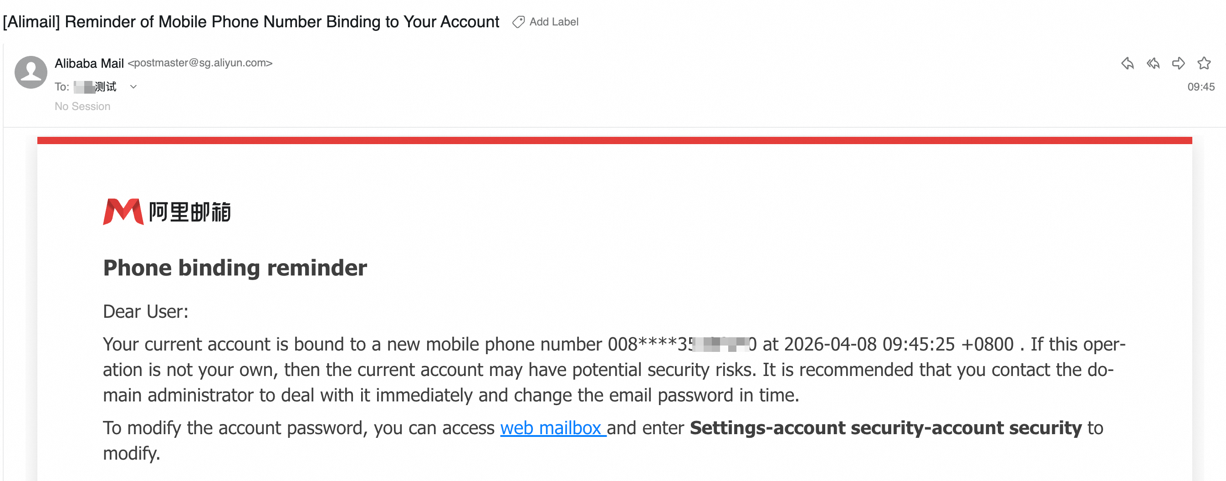Click the red banner bar atop email
The height and width of the screenshot is (481, 1226).
[614, 140]
